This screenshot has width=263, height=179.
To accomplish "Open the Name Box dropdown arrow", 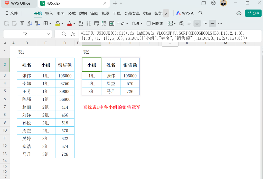I will pyautogui.click(x=48, y=34).
